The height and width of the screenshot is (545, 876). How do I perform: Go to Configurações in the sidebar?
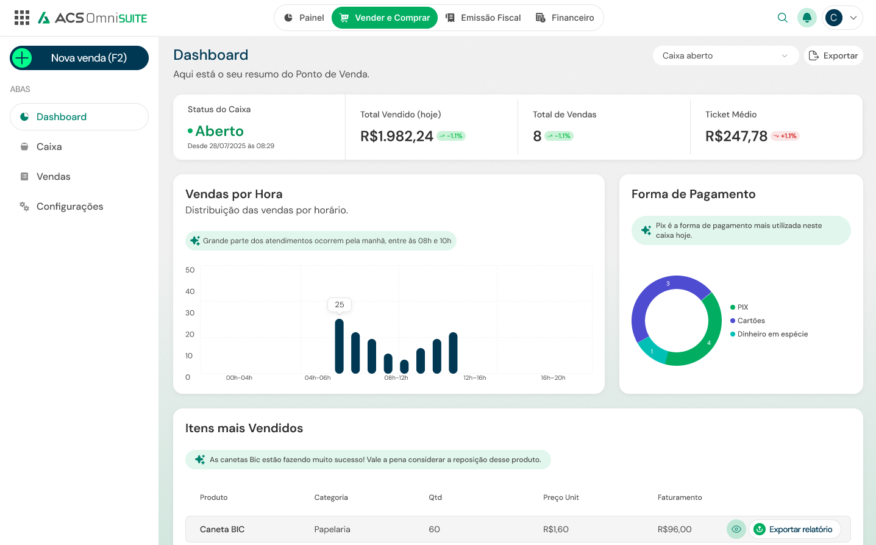(x=69, y=207)
